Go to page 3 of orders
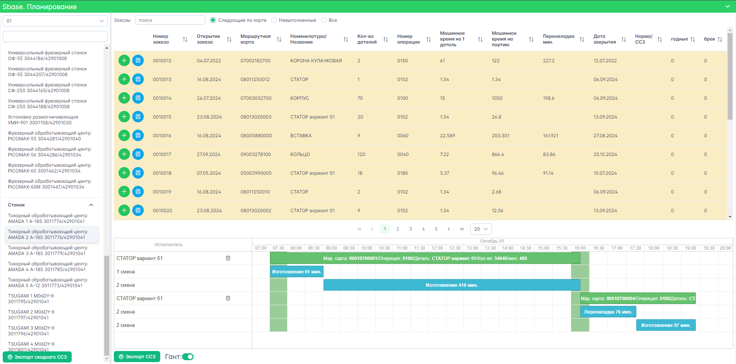Image resolution: width=736 pixels, height=364 pixels. 411,229
